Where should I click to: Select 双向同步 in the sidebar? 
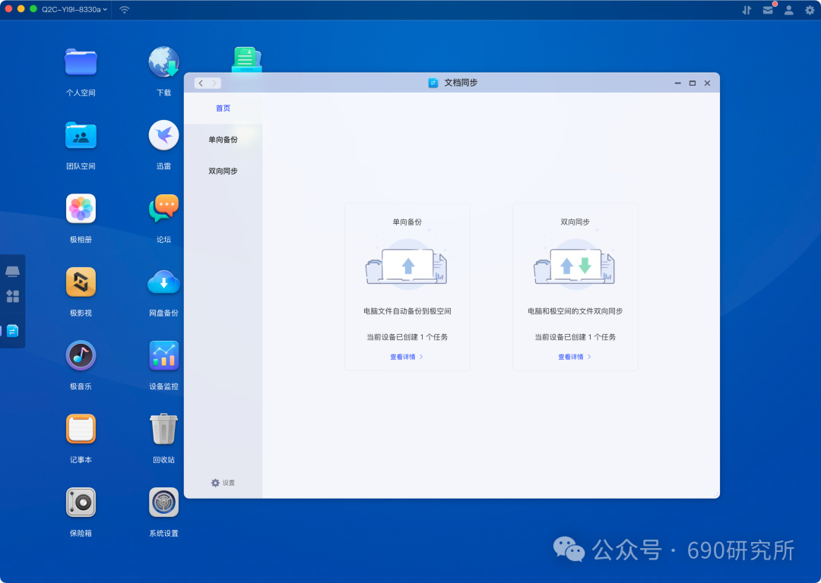[x=223, y=171]
